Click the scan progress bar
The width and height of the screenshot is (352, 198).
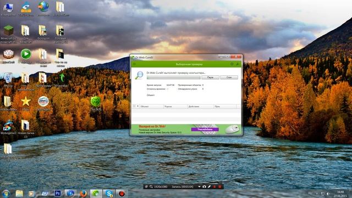[x=174, y=78]
